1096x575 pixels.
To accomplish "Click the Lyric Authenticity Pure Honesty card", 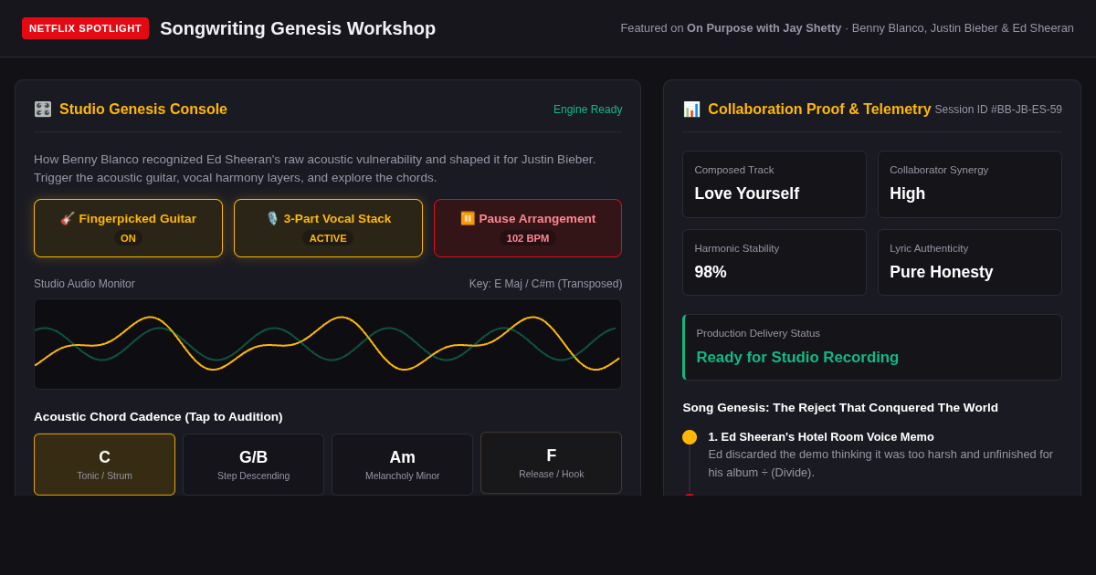I will point(970,263).
